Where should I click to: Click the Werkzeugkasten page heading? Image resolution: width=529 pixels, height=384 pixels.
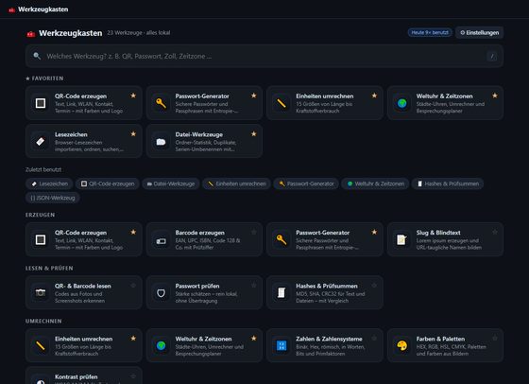[x=71, y=33]
